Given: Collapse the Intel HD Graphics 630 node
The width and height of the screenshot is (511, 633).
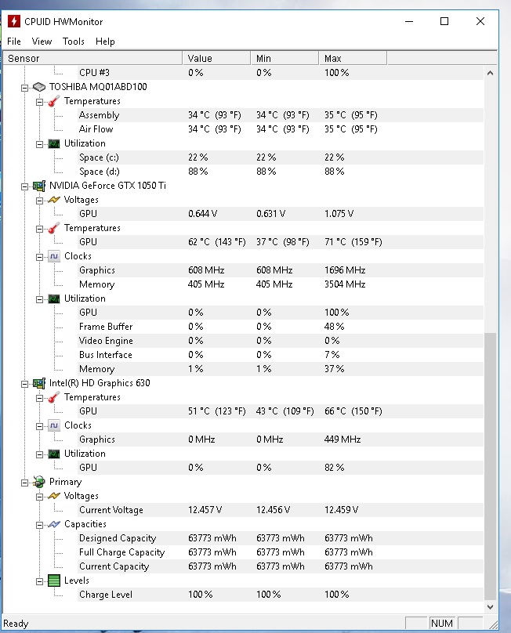Looking at the screenshot, I should pos(25,383).
